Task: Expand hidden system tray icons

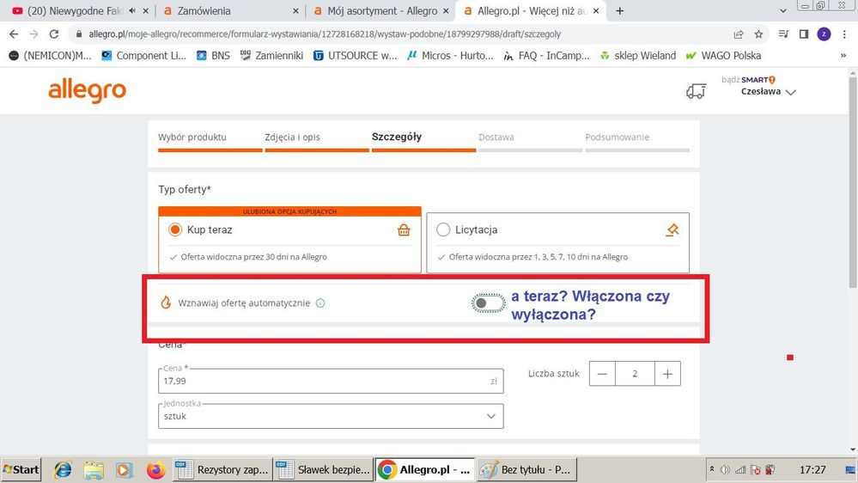Action: coord(712,469)
